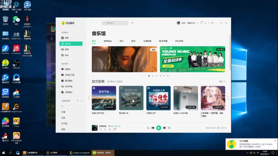
Task: Open 试听列表 in sidebar
Action: coord(68,86)
